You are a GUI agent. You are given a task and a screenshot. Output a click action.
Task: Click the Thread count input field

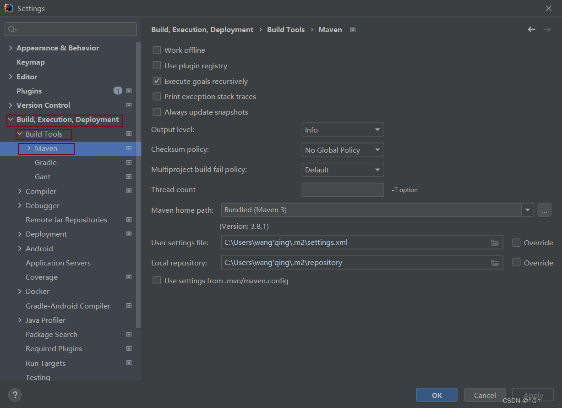[x=343, y=190]
